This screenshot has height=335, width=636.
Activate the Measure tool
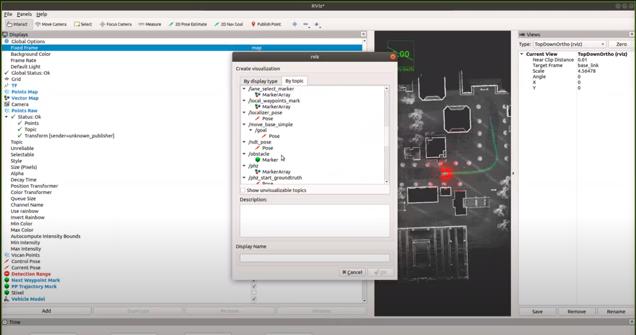(150, 24)
